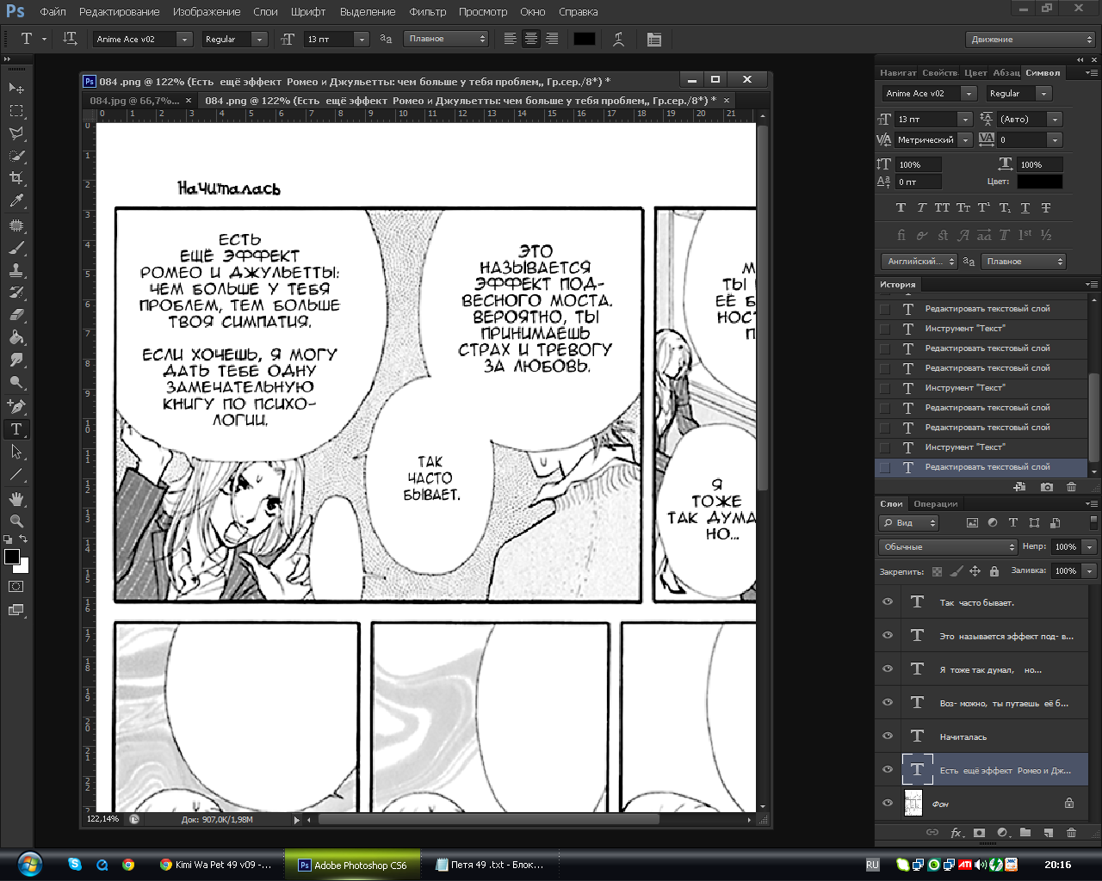
Task: Toggle Underline style in Символ panel
Action: coord(1025,207)
